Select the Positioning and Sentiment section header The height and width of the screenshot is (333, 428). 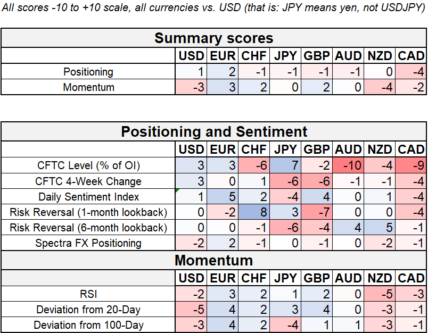click(x=213, y=132)
